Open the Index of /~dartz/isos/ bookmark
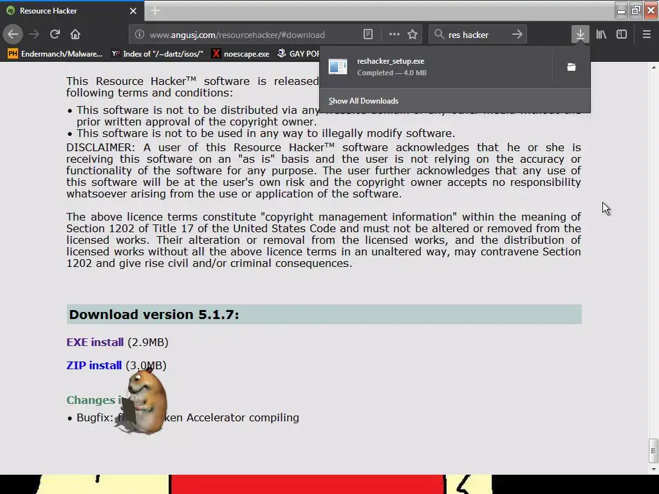 coord(157,53)
